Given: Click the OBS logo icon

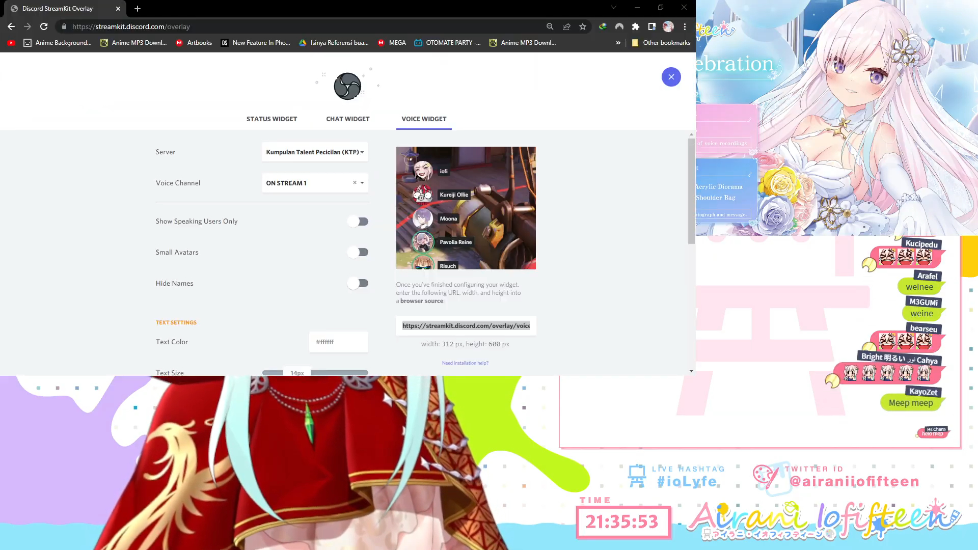Looking at the screenshot, I should point(347,86).
